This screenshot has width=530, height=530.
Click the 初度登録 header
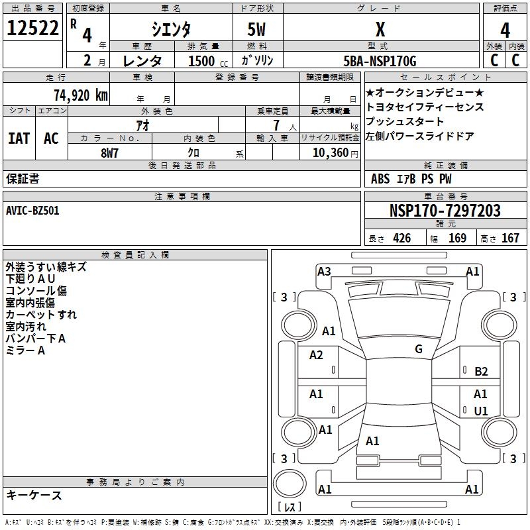coord(88,9)
